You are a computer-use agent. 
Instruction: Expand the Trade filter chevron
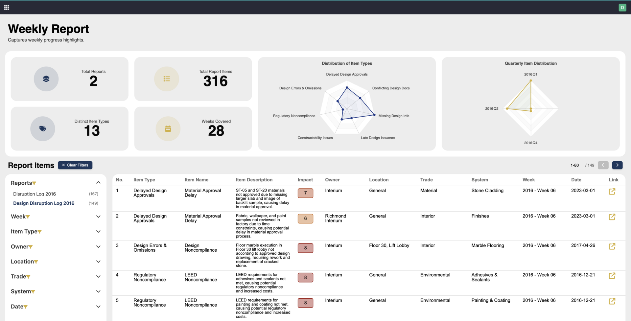(x=98, y=277)
